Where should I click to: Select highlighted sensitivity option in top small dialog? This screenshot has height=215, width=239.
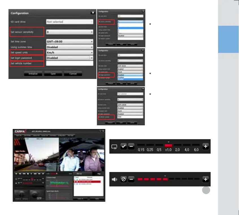[130, 28]
